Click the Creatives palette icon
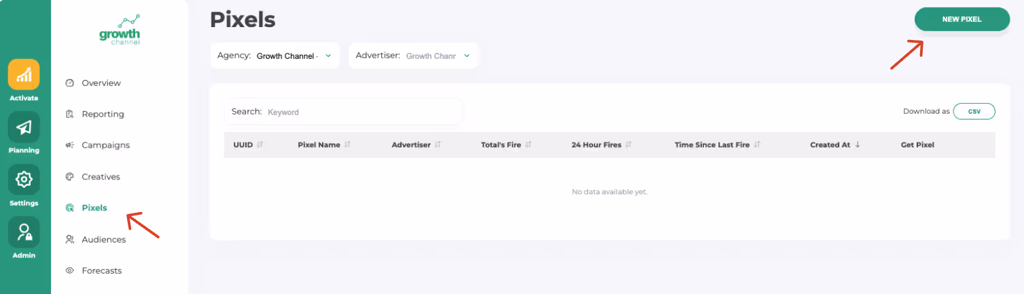Screen dimensions: 1024x294 click(x=69, y=177)
